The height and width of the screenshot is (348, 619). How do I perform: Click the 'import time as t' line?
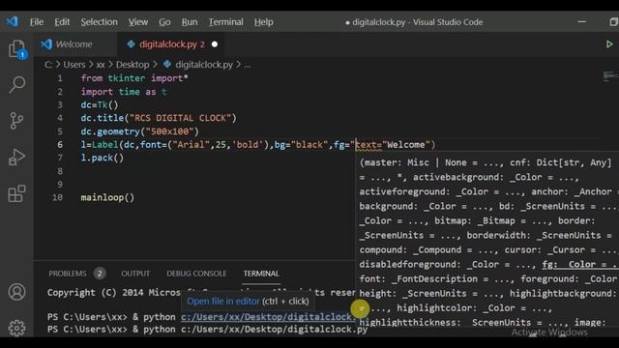coord(124,92)
